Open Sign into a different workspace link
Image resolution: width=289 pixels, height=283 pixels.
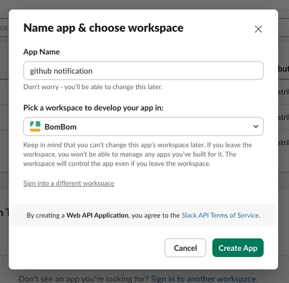coord(69,183)
